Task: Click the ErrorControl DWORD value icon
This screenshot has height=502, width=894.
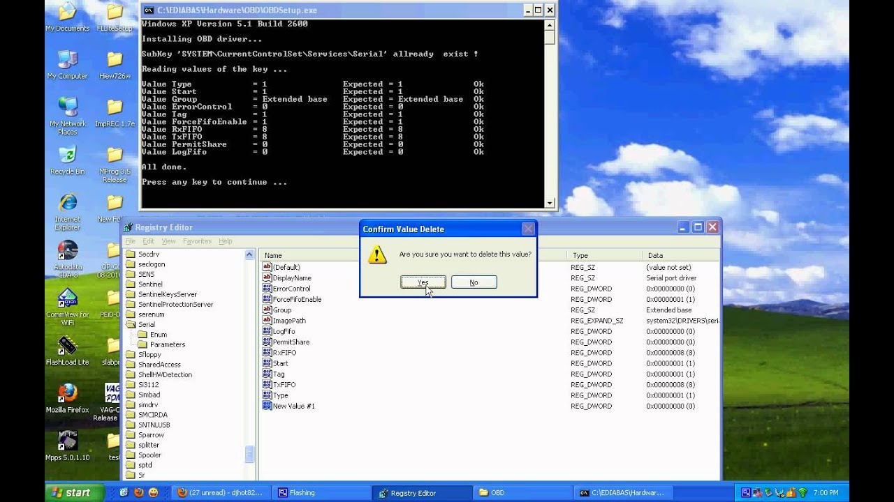Action: (267, 289)
